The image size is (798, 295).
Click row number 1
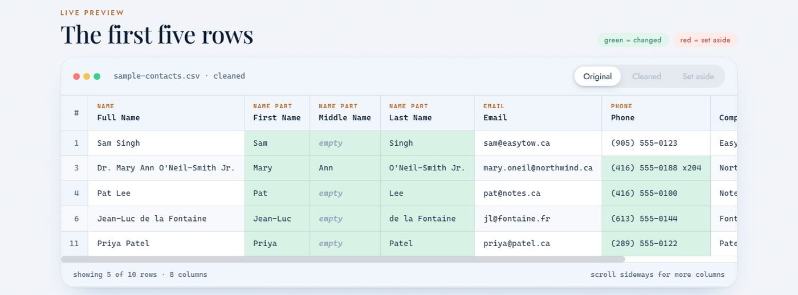tap(75, 143)
